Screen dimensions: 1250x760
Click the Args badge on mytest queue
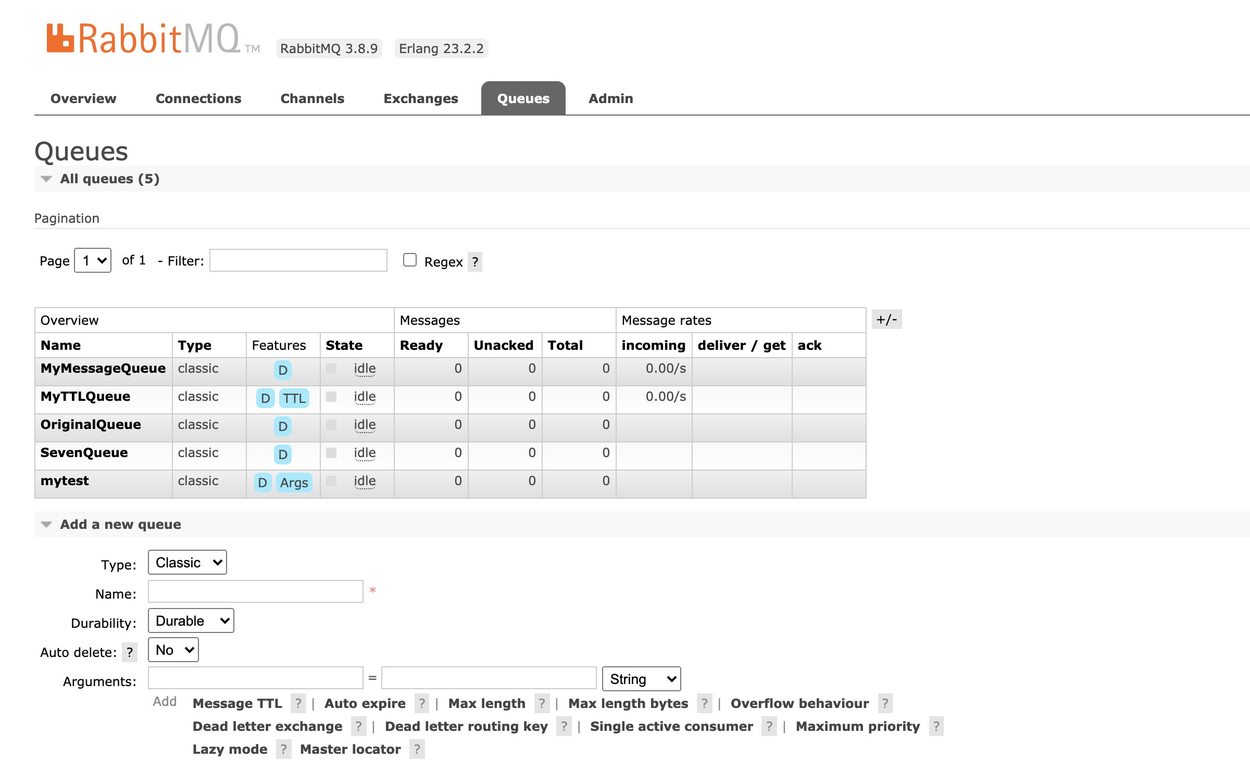pyautogui.click(x=294, y=483)
